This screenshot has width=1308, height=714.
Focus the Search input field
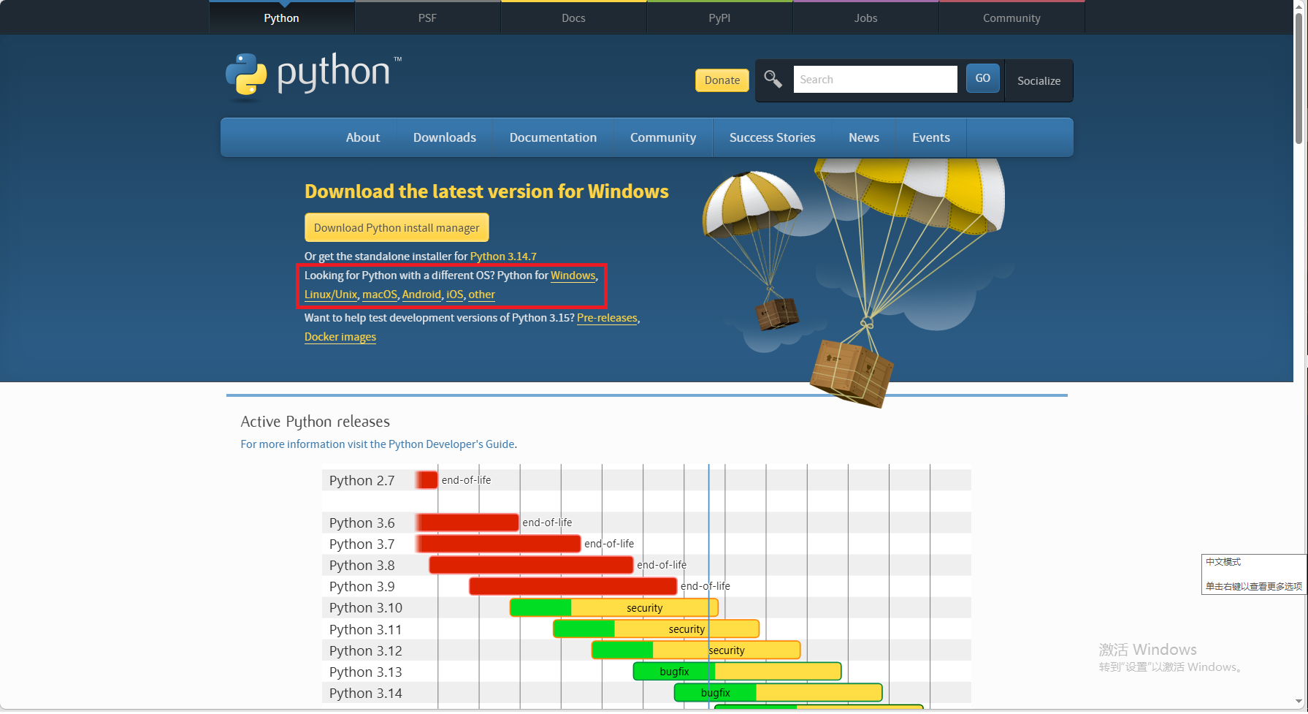click(x=875, y=79)
